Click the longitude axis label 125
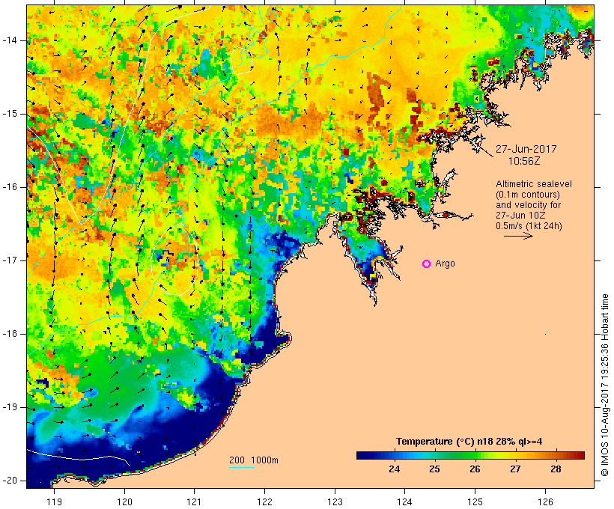The width and height of the screenshot is (614, 509). click(x=475, y=502)
